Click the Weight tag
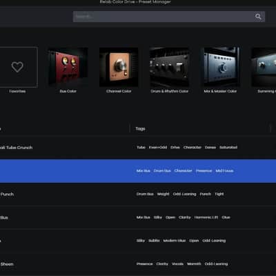 tap(164, 194)
